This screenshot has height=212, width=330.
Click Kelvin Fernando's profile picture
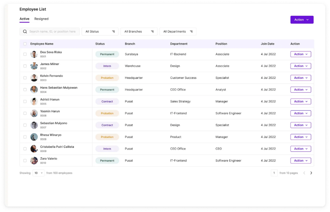coord(34,78)
